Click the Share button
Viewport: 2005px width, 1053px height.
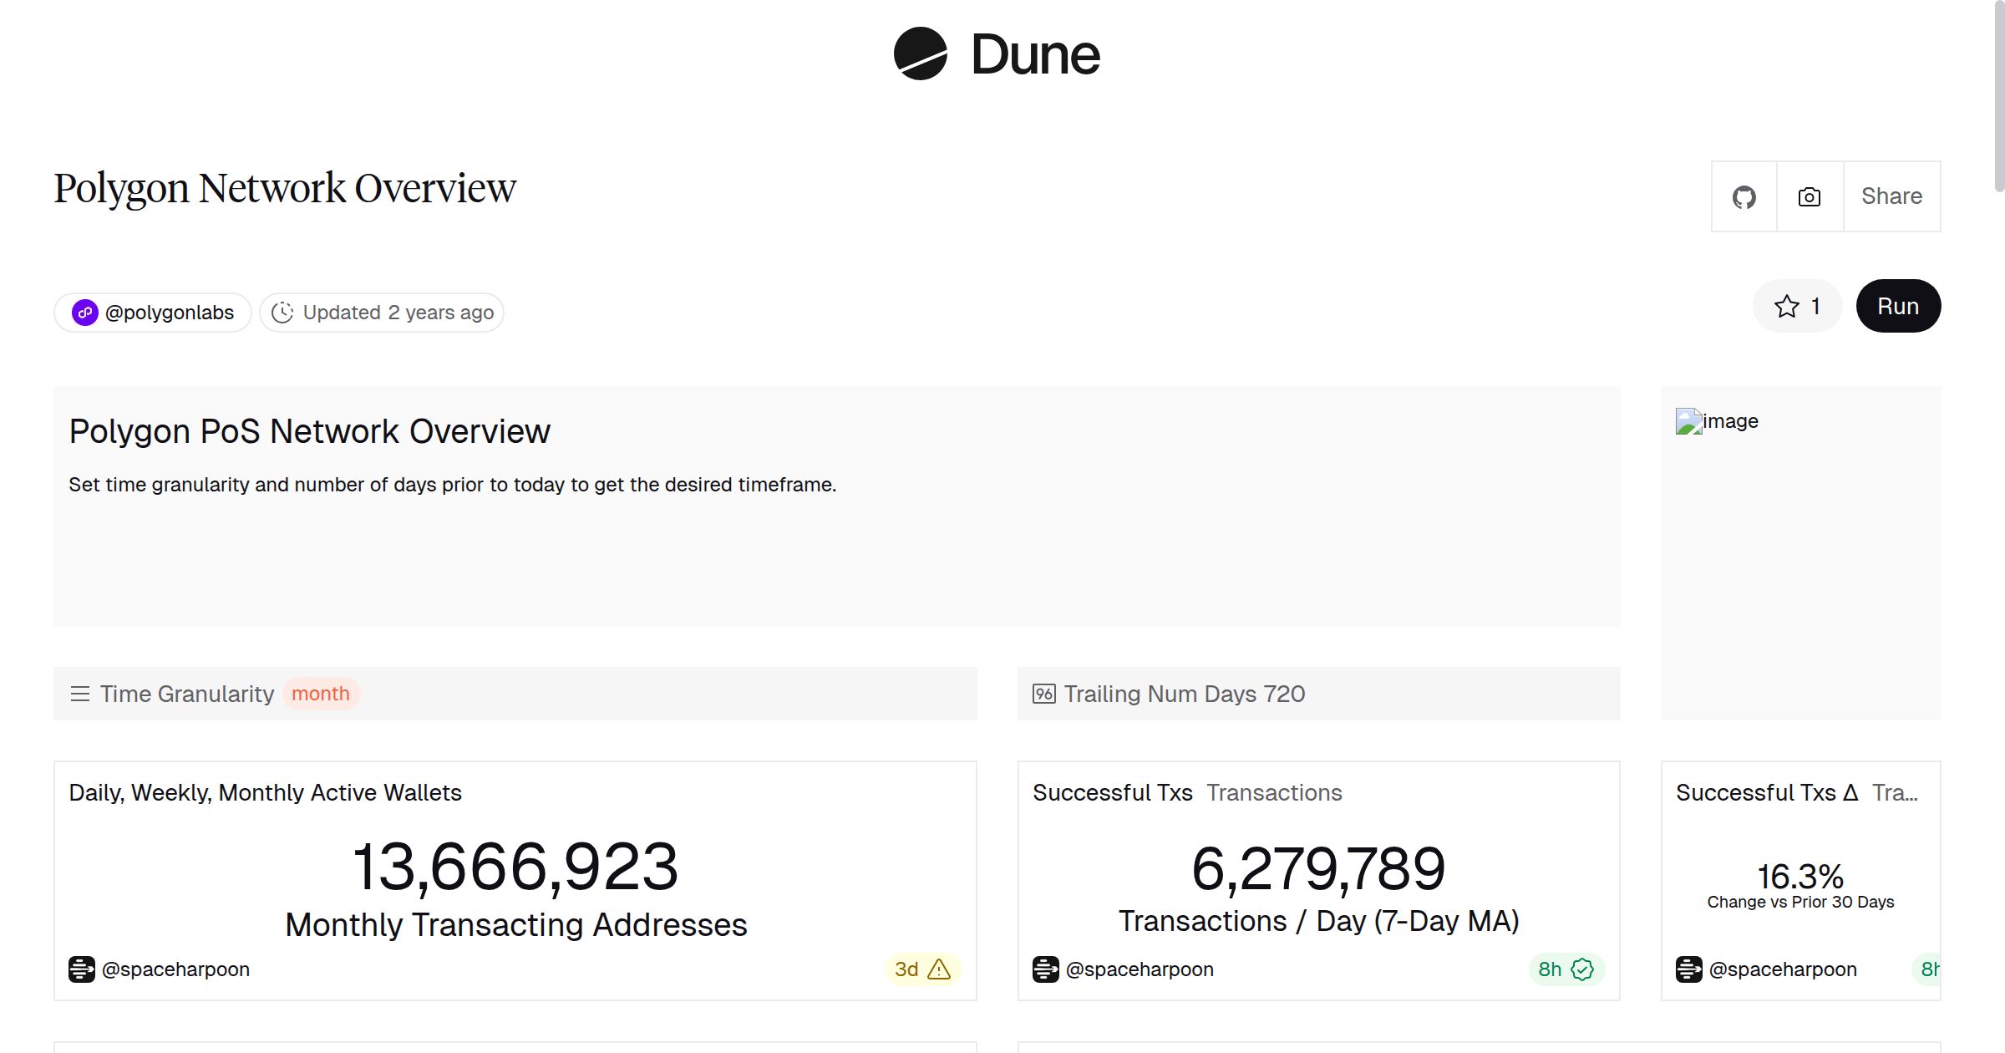[x=1891, y=197]
